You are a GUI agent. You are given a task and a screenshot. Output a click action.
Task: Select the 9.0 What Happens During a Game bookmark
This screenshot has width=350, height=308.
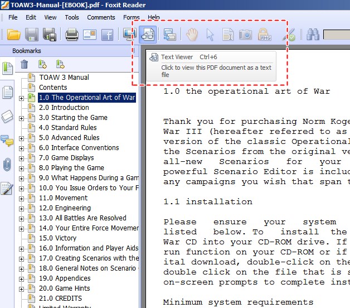tap(89, 178)
